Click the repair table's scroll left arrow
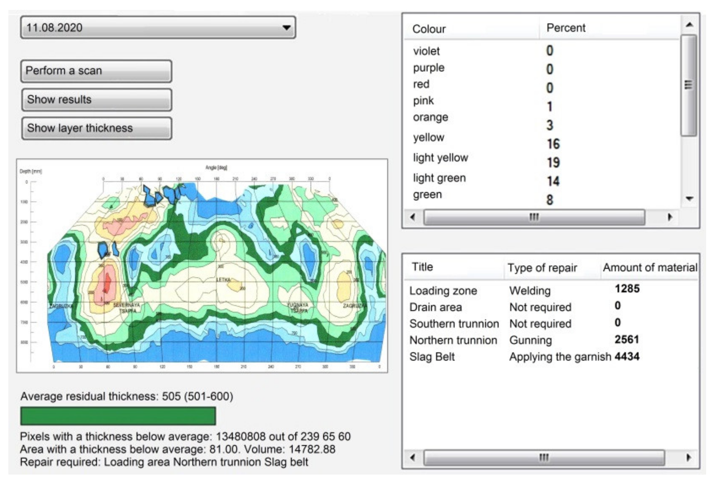Image resolution: width=712 pixels, height=482 pixels. 413,457
